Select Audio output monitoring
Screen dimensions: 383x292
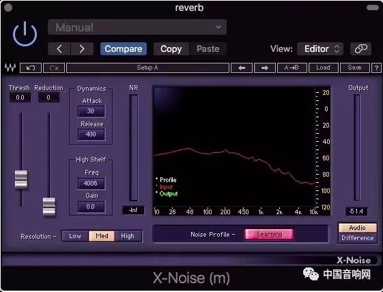(357, 228)
